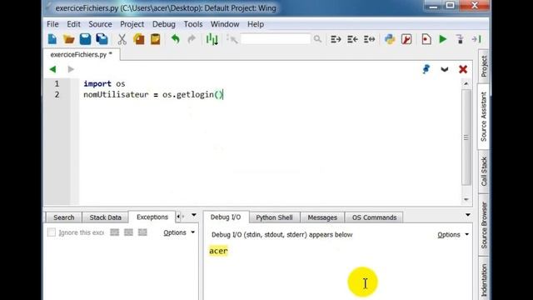
Task: Open Options dropdown in Exceptions panel
Action: click(179, 232)
